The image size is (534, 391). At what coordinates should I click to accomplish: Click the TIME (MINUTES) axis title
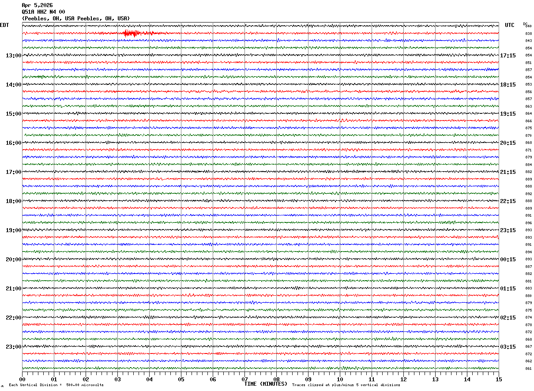point(266,384)
